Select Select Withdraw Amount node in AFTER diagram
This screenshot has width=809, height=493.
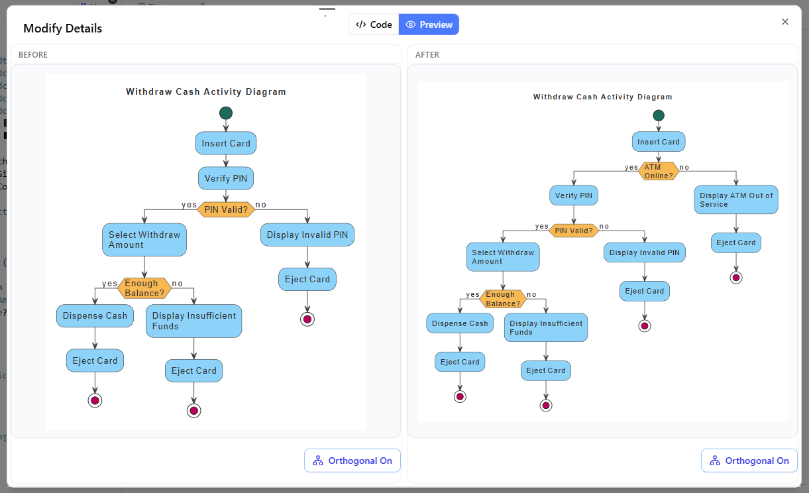503,257
